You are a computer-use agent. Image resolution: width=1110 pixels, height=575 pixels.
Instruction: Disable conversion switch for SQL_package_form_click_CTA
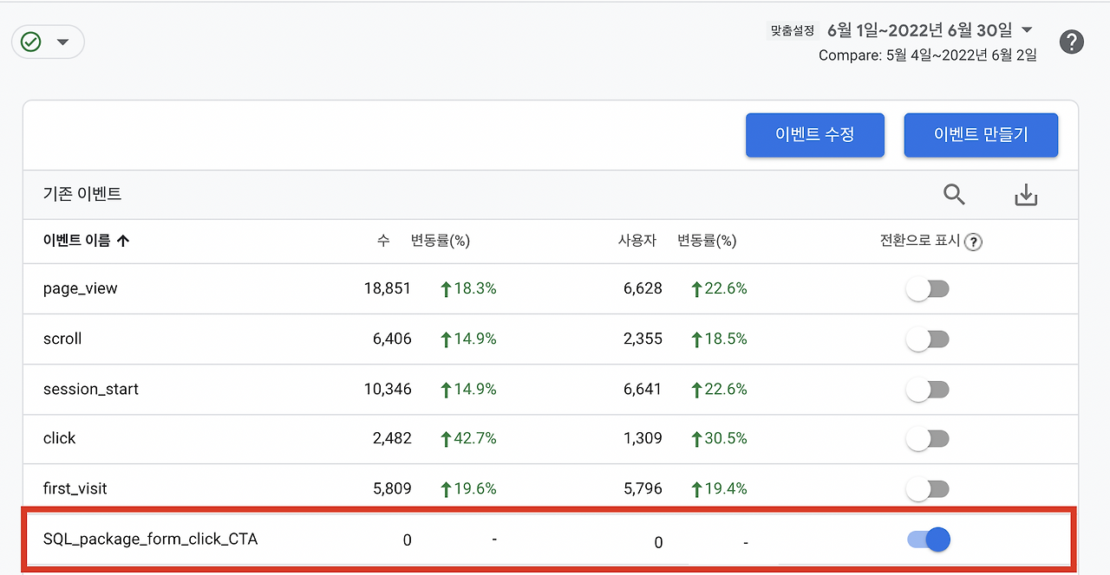click(x=929, y=539)
